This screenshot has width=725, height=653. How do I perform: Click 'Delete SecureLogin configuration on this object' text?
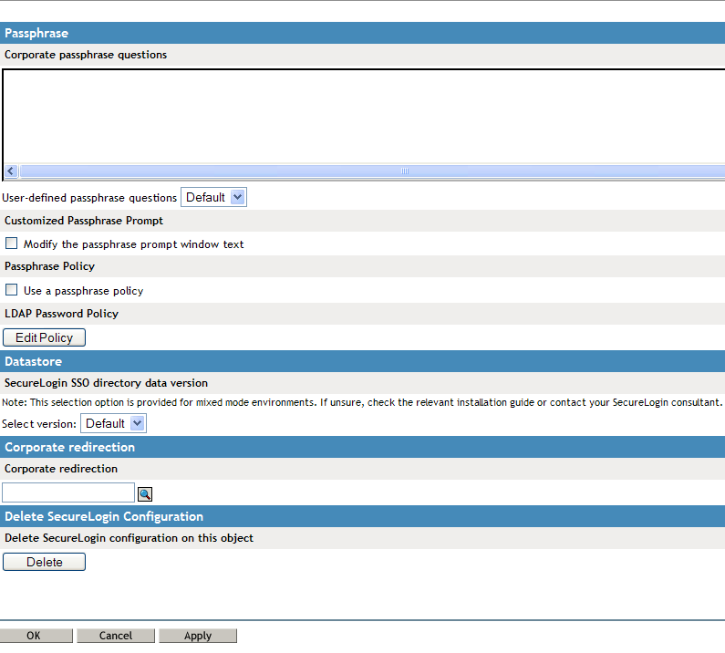129,538
